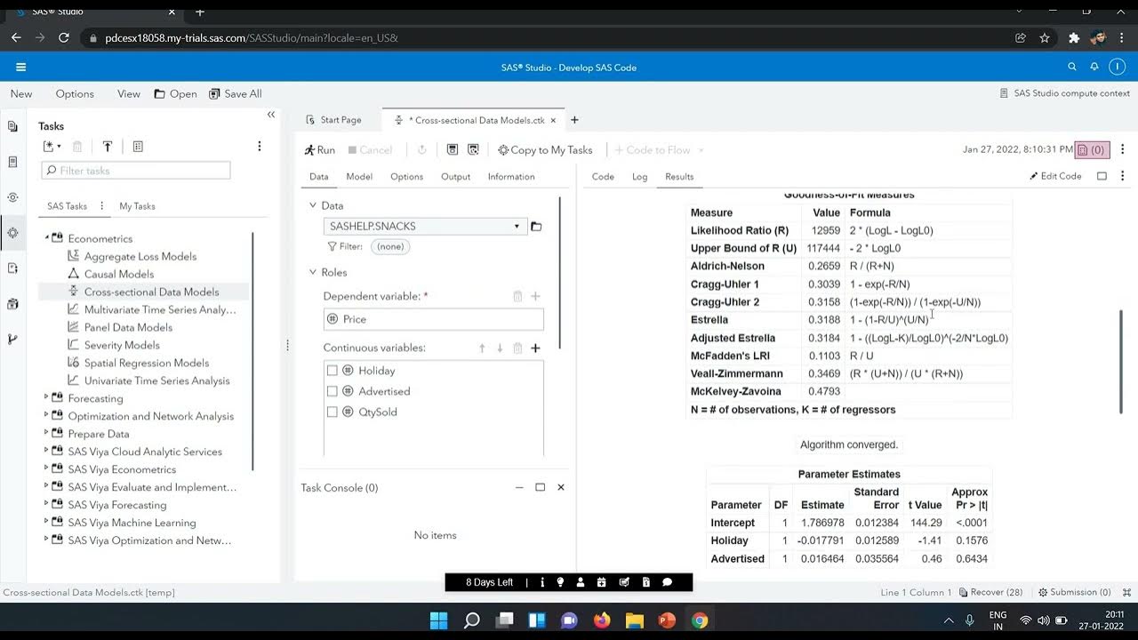Expand SAS Viya Econometrics folder

pos(47,469)
